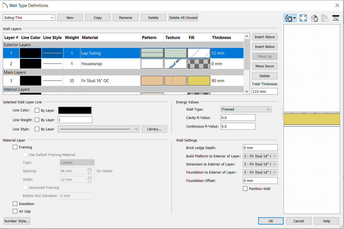Click the fill window zoom icon
344x229 pixels.
pos(303,18)
